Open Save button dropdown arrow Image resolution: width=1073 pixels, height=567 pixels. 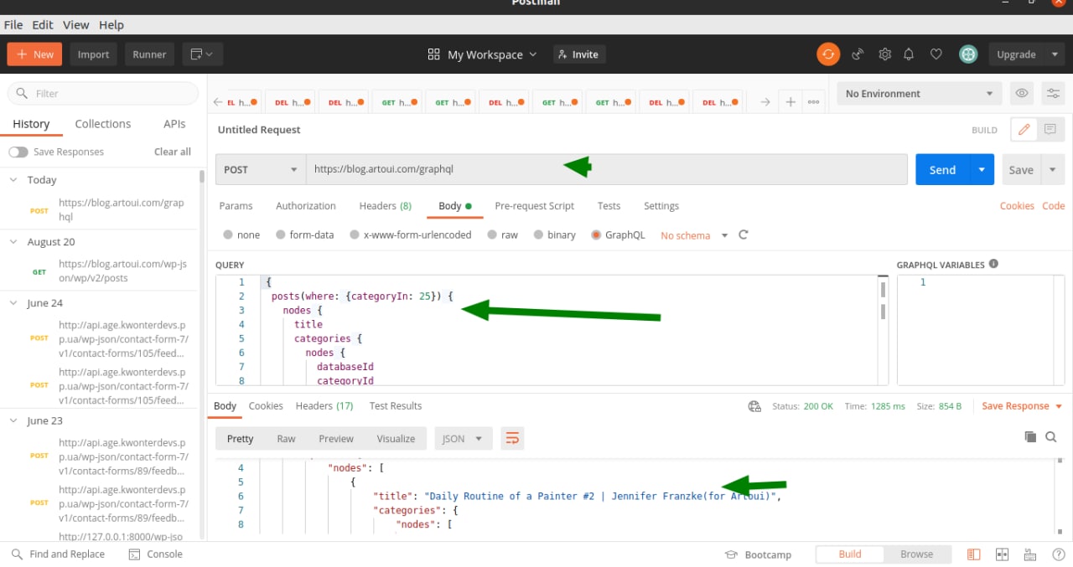click(x=1053, y=169)
